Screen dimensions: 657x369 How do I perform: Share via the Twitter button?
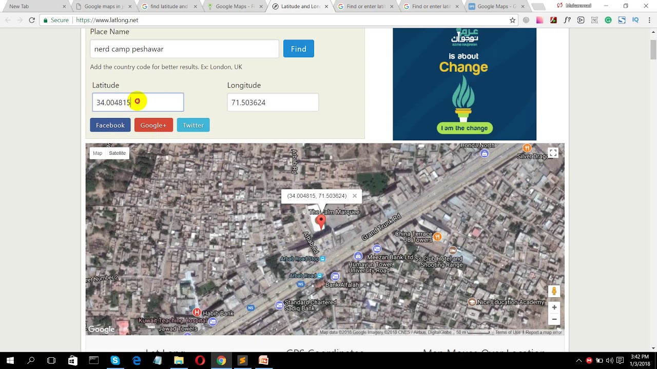coord(193,125)
